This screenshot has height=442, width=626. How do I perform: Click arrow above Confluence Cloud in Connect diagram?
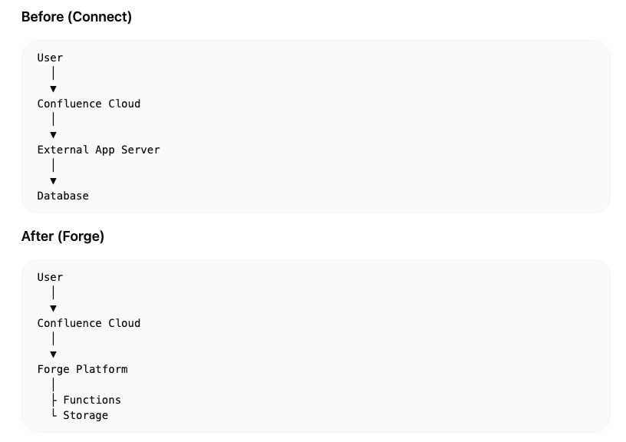pyautogui.click(x=53, y=89)
